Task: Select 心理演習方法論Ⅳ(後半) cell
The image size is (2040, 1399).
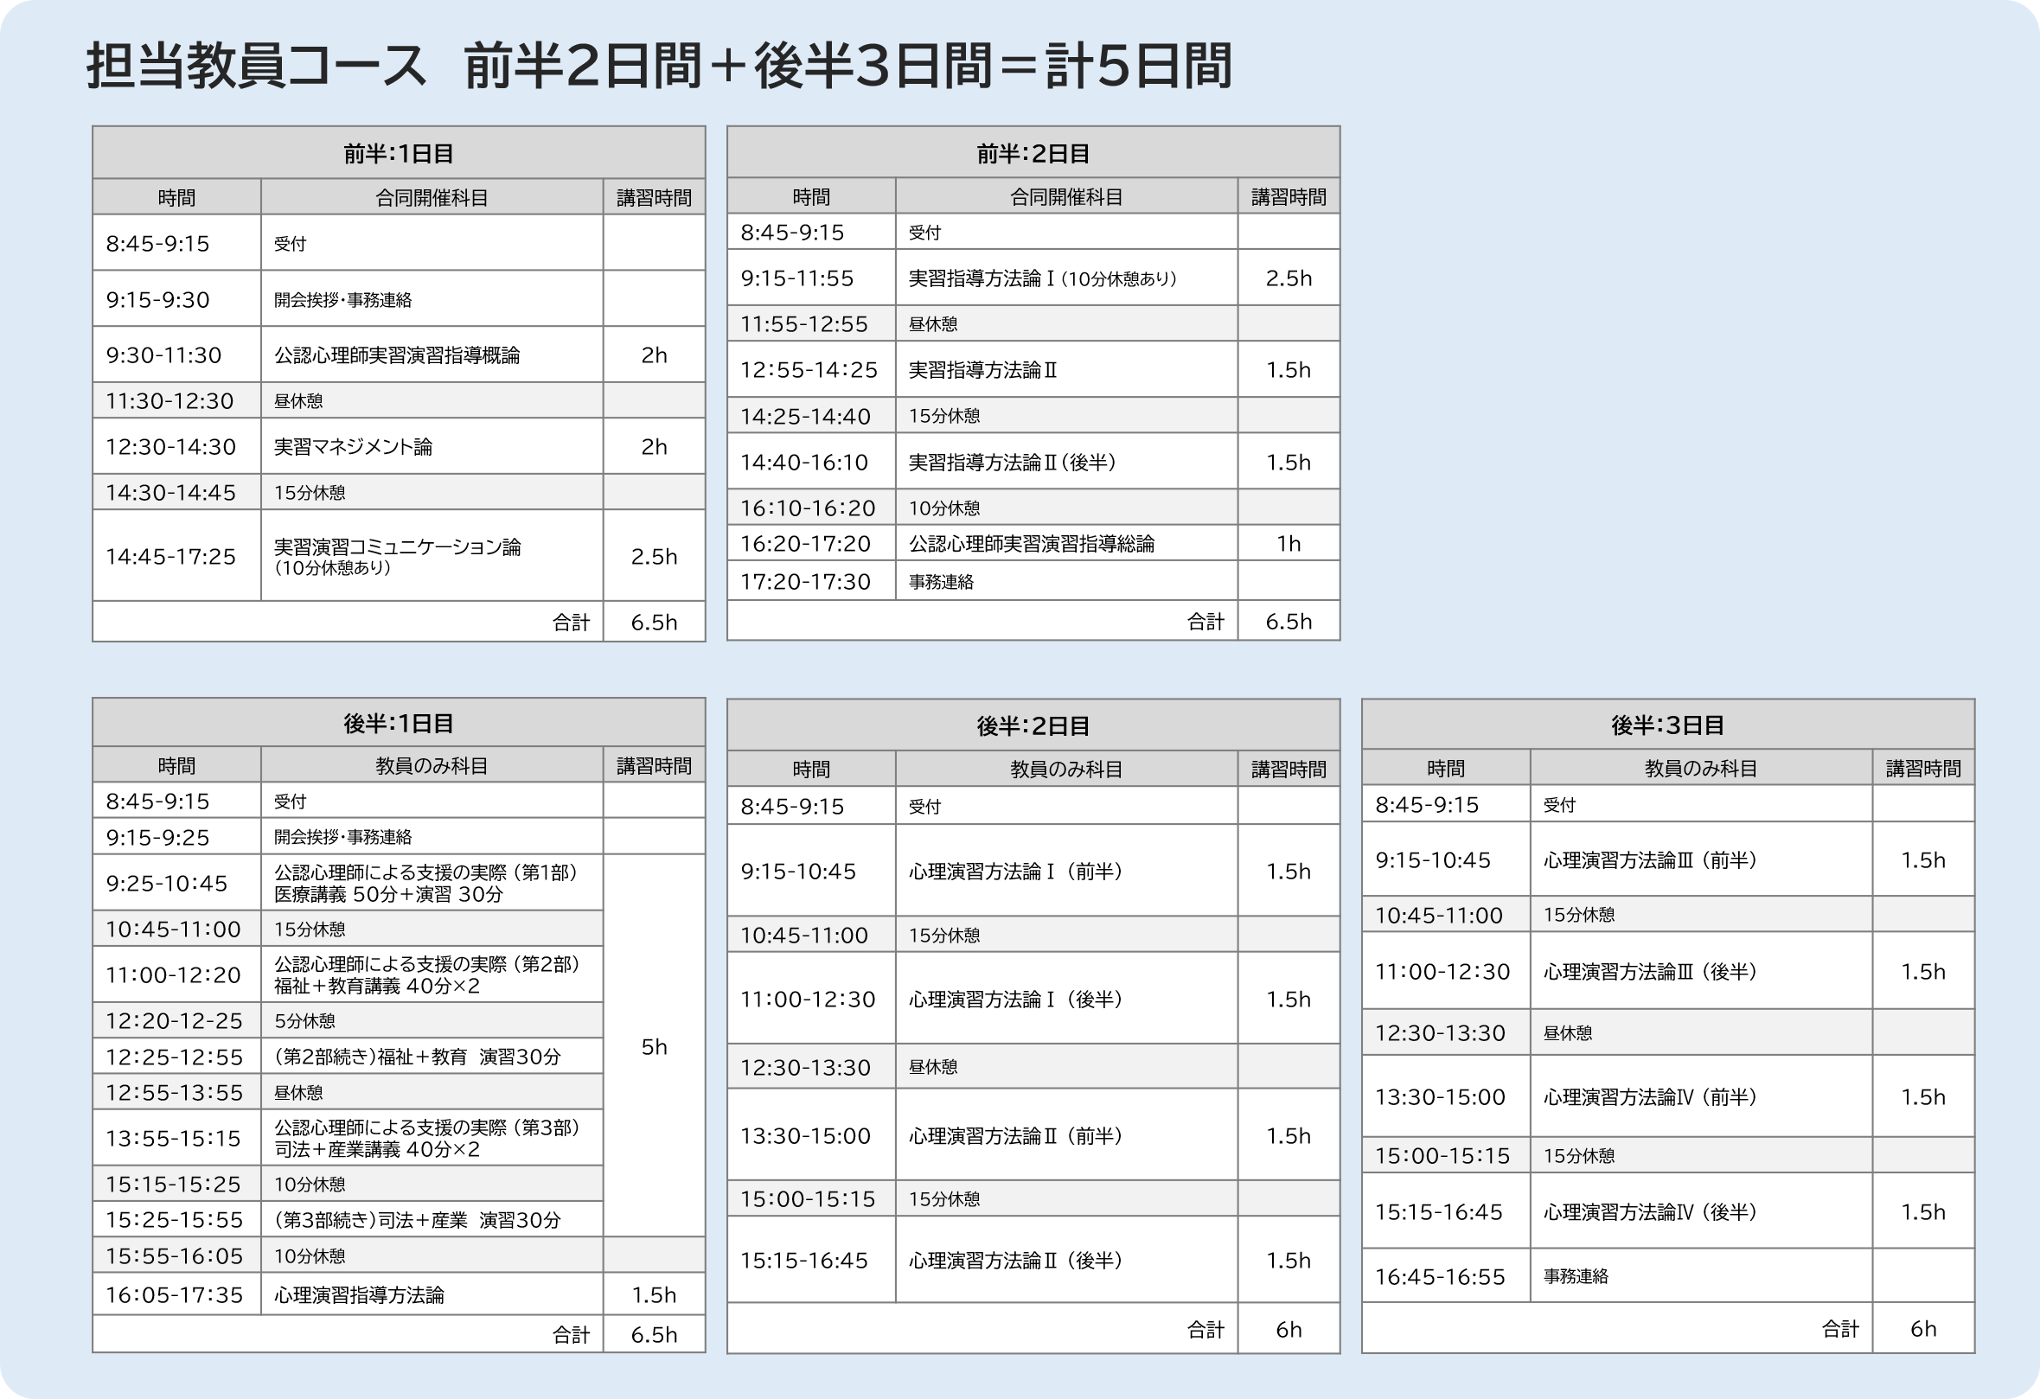Action: pyautogui.click(x=1701, y=1211)
